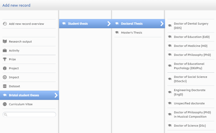Click the cap icon beside Doctor of Education (EdD)

tap(170, 37)
